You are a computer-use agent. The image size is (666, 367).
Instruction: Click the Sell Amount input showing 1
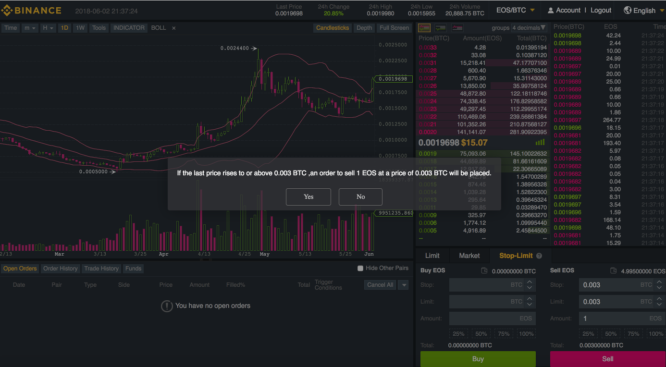click(622, 318)
